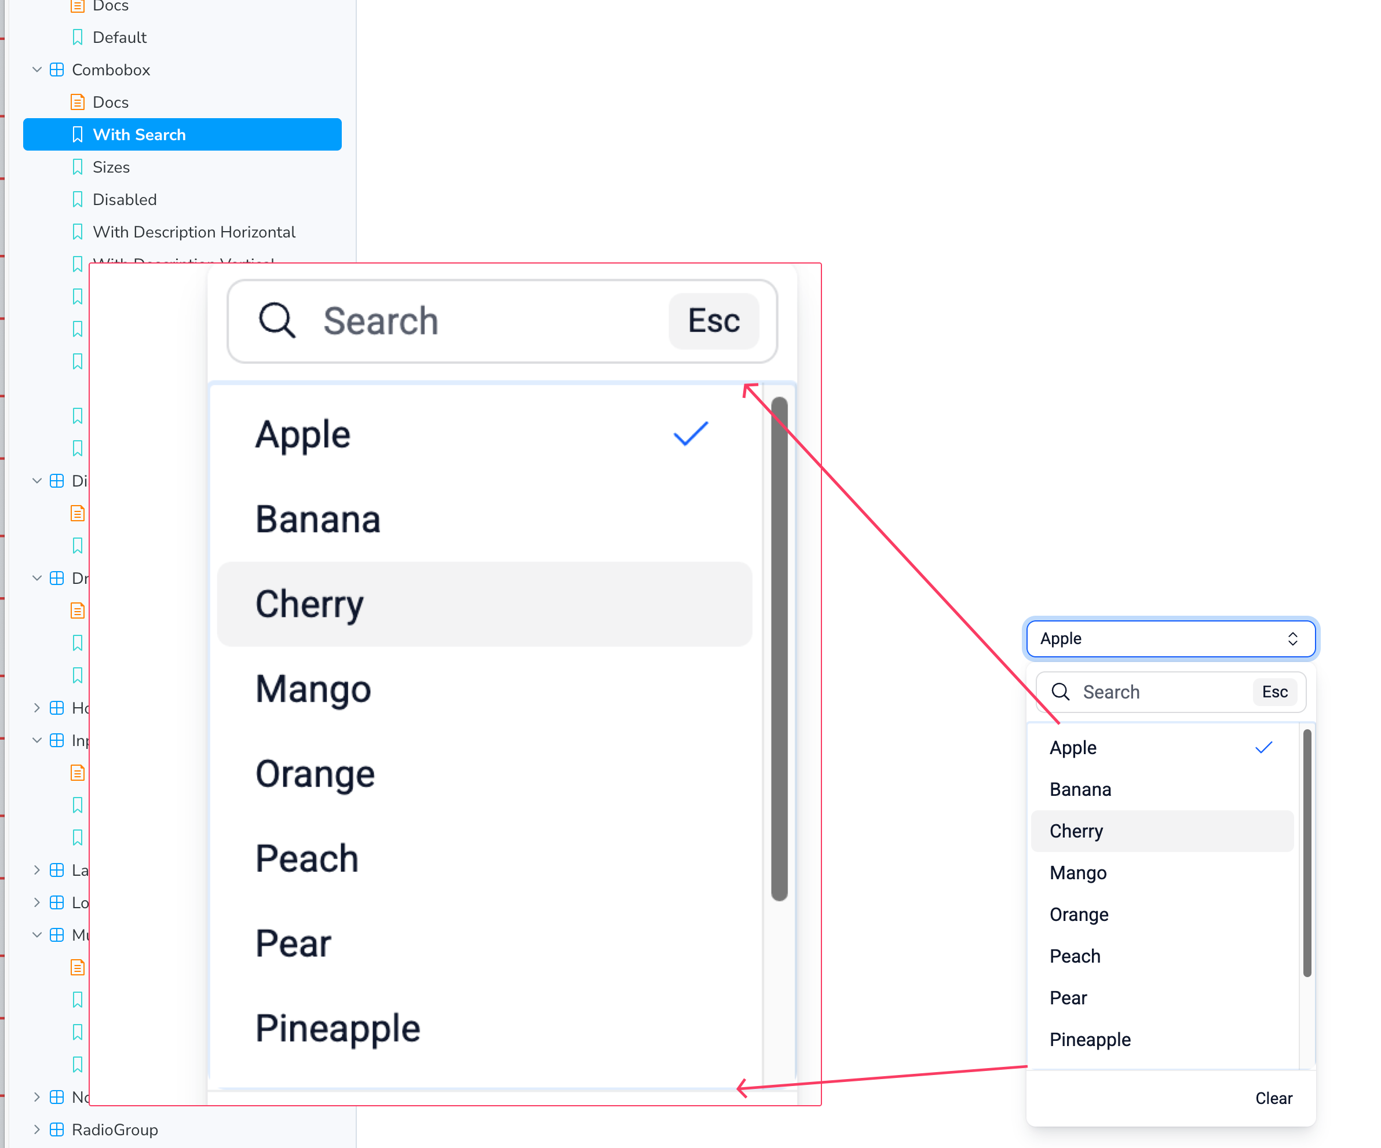Click the blue checkmark next to Apple
The image size is (1381, 1148).
[1263, 748]
